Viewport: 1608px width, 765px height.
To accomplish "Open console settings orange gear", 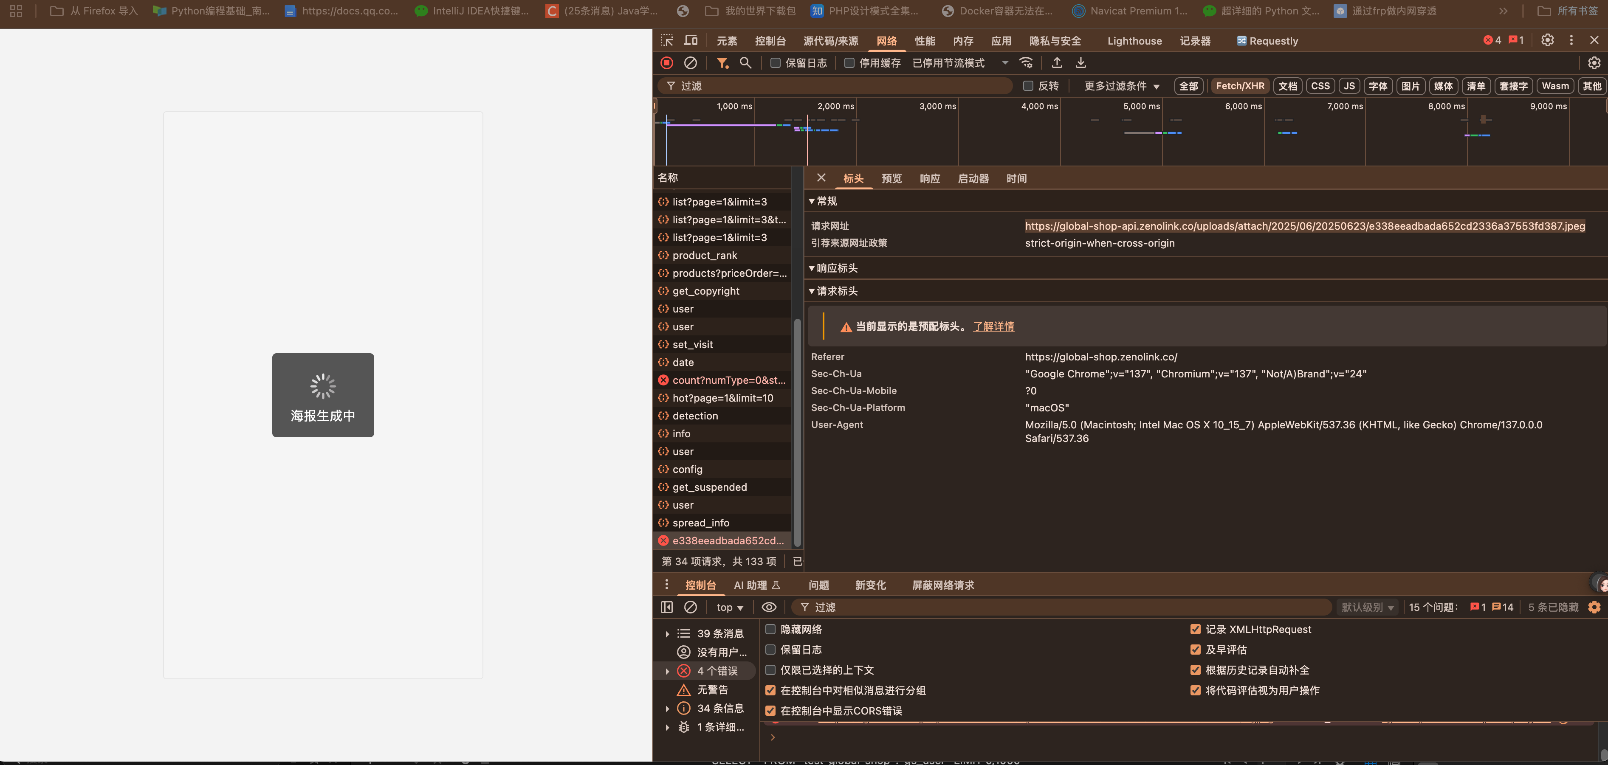I will pyautogui.click(x=1594, y=607).
